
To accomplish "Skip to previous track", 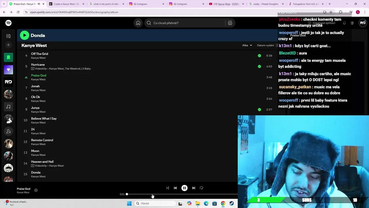I will [175, 188].
